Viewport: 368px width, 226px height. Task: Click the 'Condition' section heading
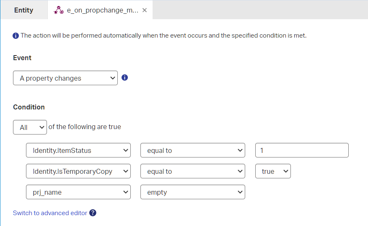[x=29, y=107]
